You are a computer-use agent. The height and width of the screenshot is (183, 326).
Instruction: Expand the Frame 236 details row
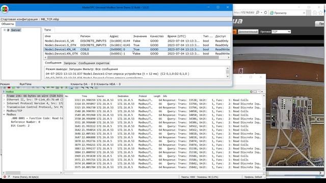4,96
